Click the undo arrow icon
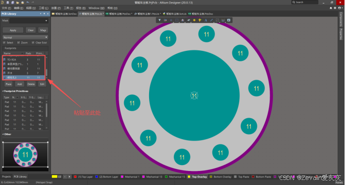This screenshot has height=185, width=345. point(28,2)
